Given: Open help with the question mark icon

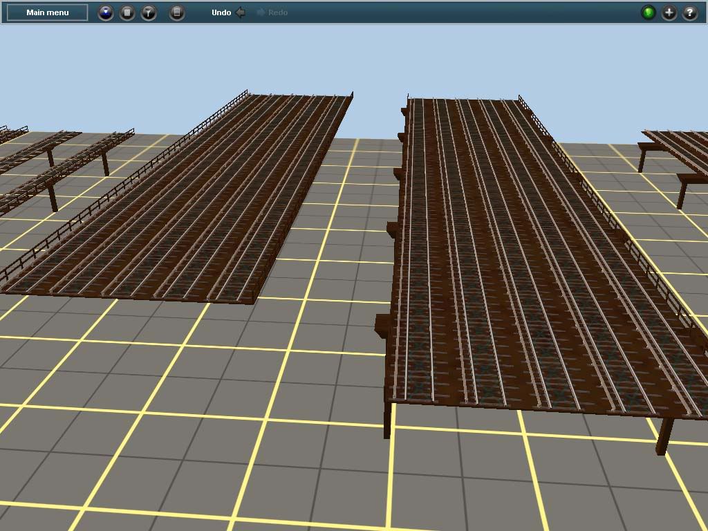Looking at the screenshot, I should pos(690,12).
